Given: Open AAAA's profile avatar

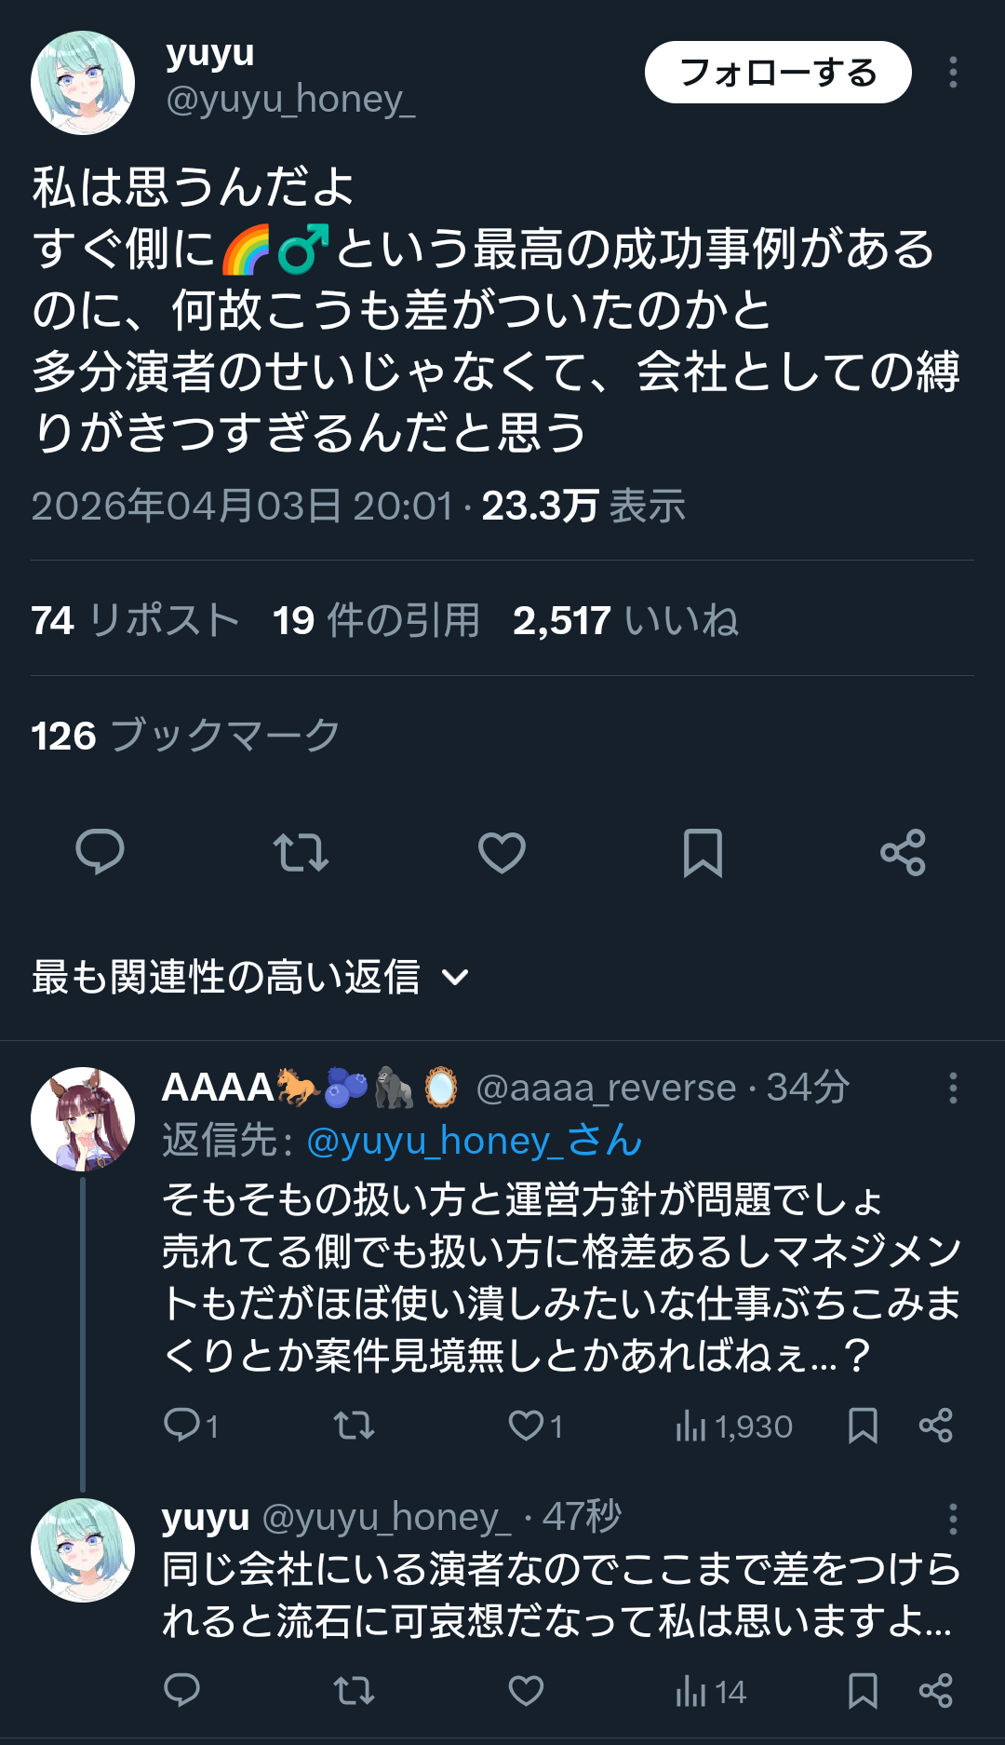Looking at the screenshot, I should tap(83, 1119).
